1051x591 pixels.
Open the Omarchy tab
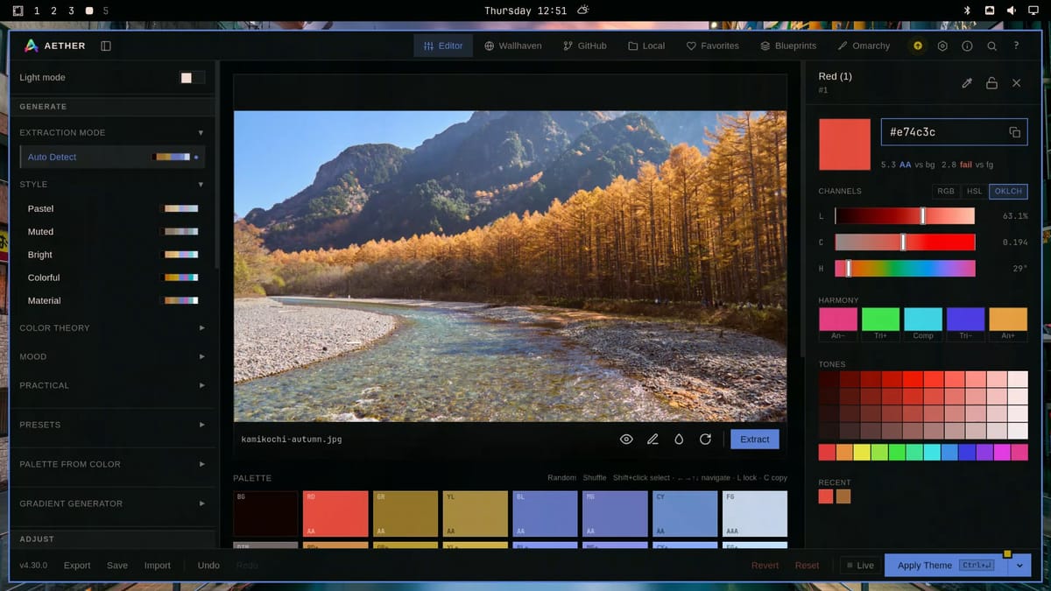[x=864, y=46]
